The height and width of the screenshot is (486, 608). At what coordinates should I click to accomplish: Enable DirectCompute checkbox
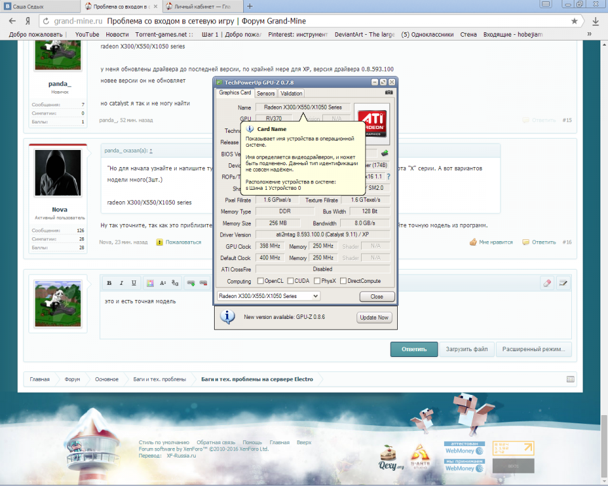point(343,281)
